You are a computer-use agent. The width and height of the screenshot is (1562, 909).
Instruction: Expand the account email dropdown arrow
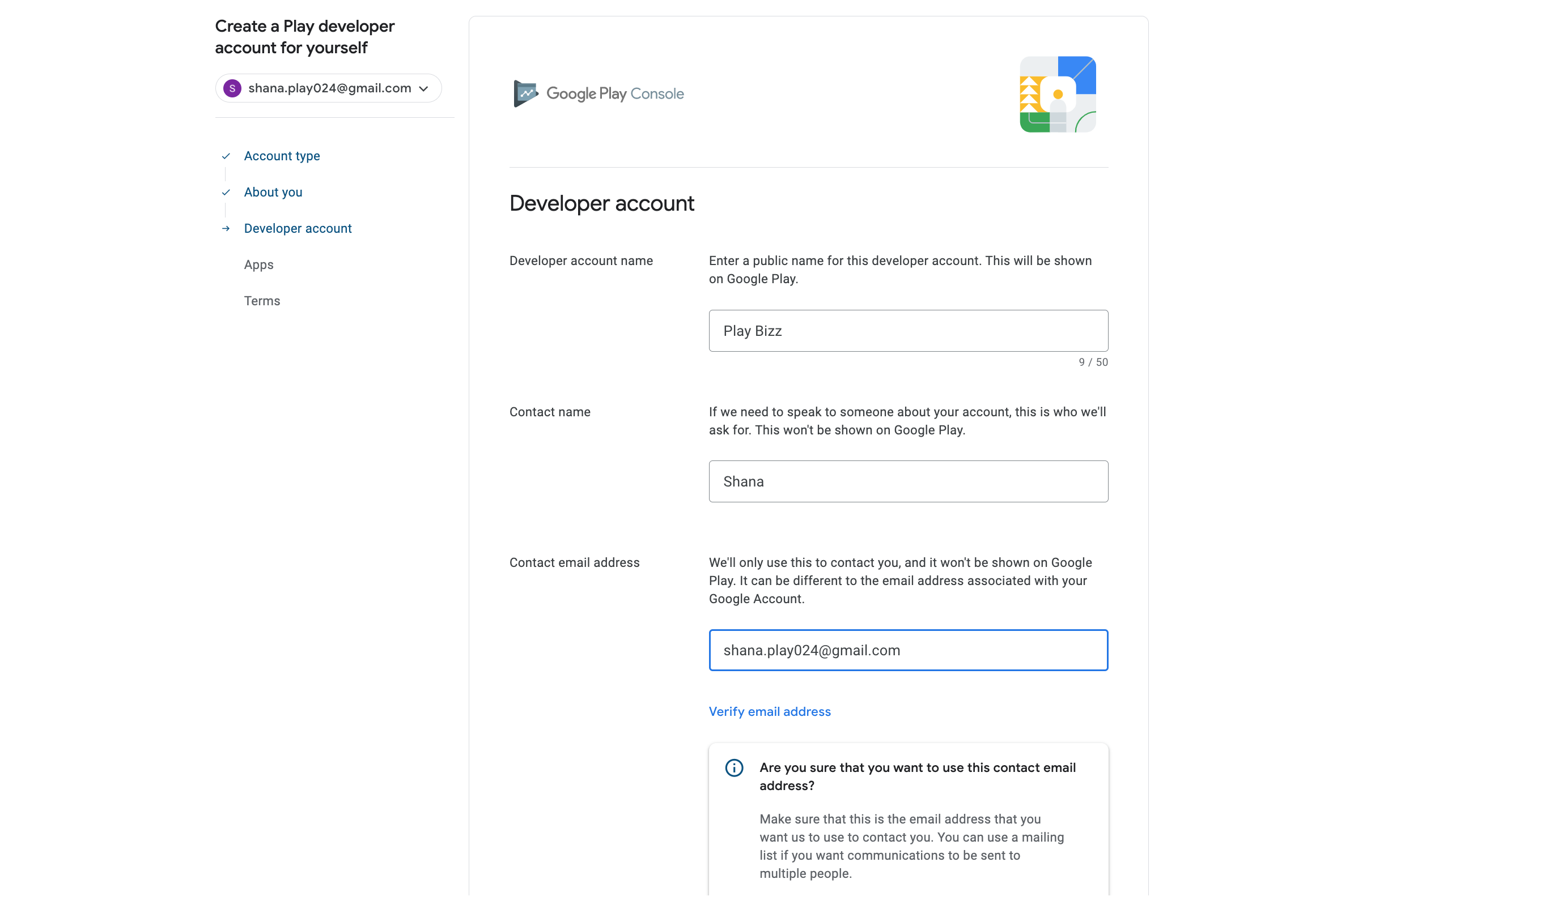[x=424, y=88]
